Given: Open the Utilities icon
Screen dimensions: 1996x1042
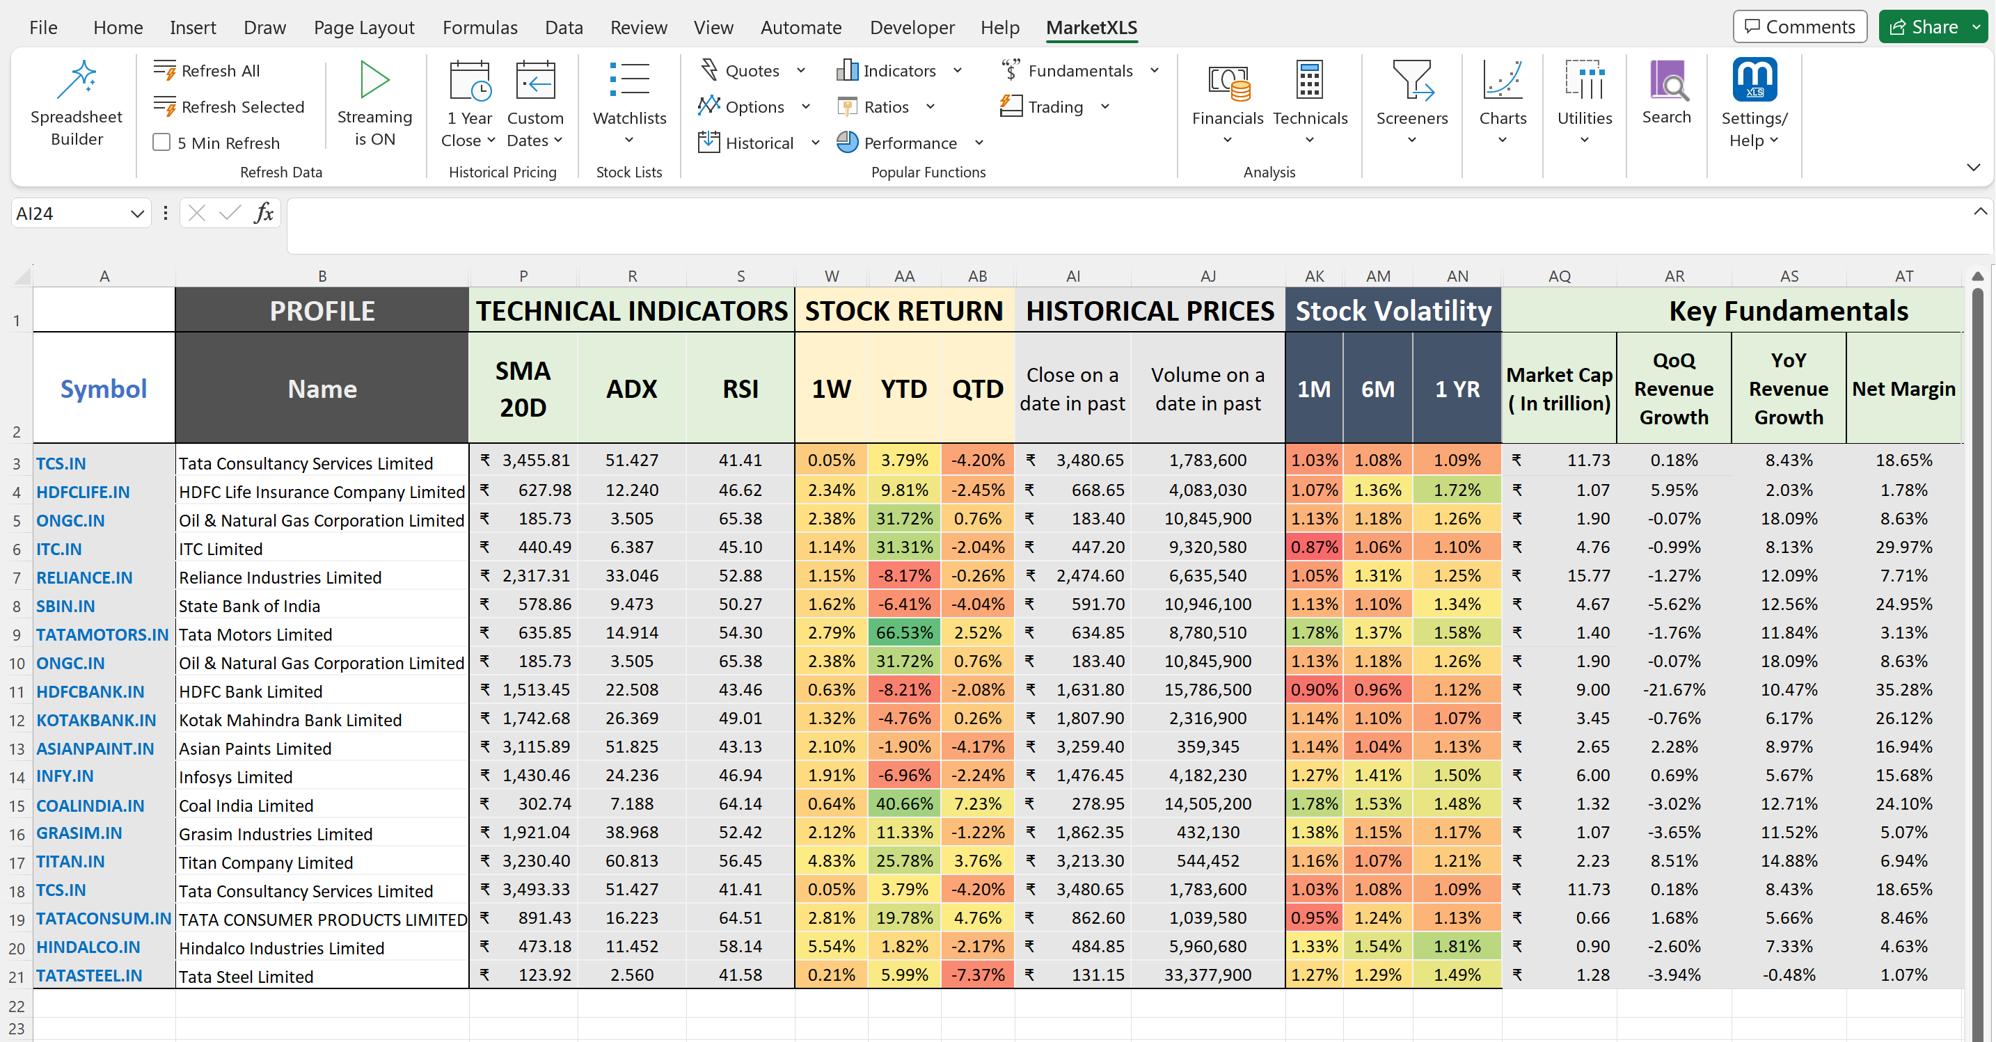Looking at the screenshot, I should point(1585,81).
